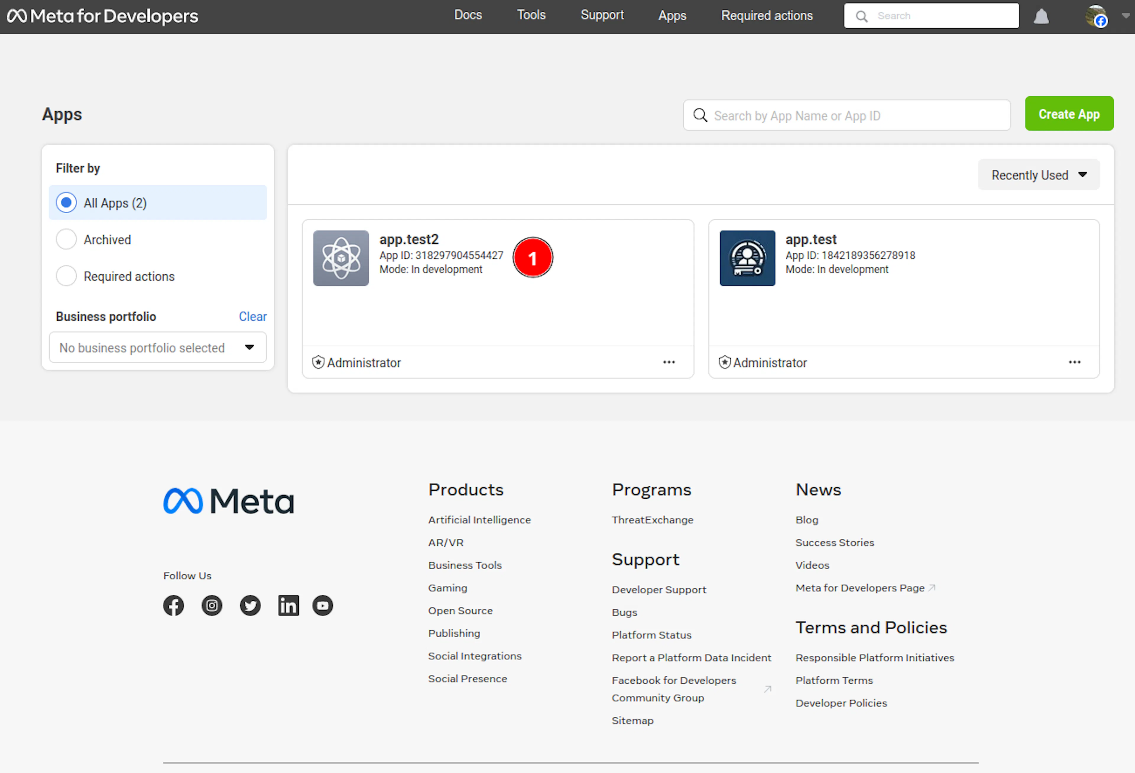This screenshot has width=1135, height=773.
Task: Select the Required actions filter radio
Action: [66, 276]
